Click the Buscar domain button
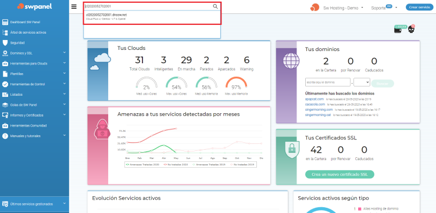 [x=383, y=84]
